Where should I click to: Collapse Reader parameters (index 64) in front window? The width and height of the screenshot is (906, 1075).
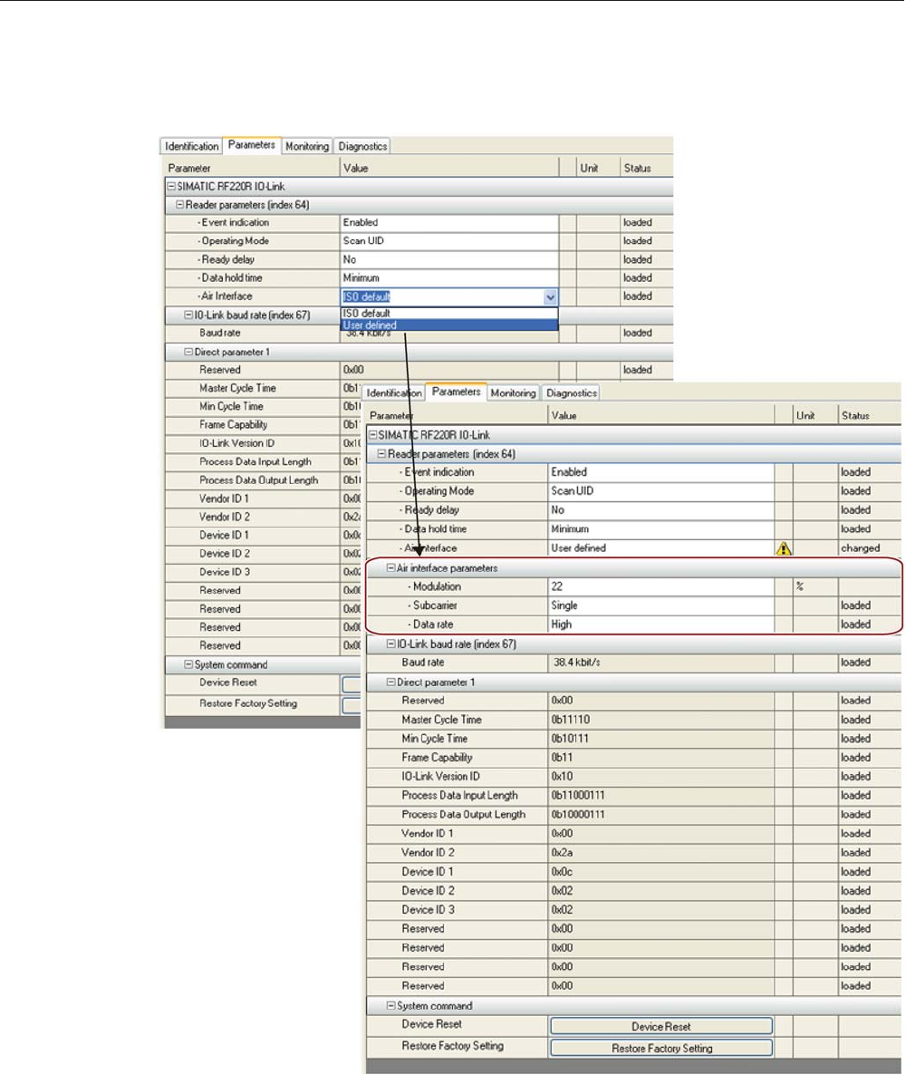(382, 454)
